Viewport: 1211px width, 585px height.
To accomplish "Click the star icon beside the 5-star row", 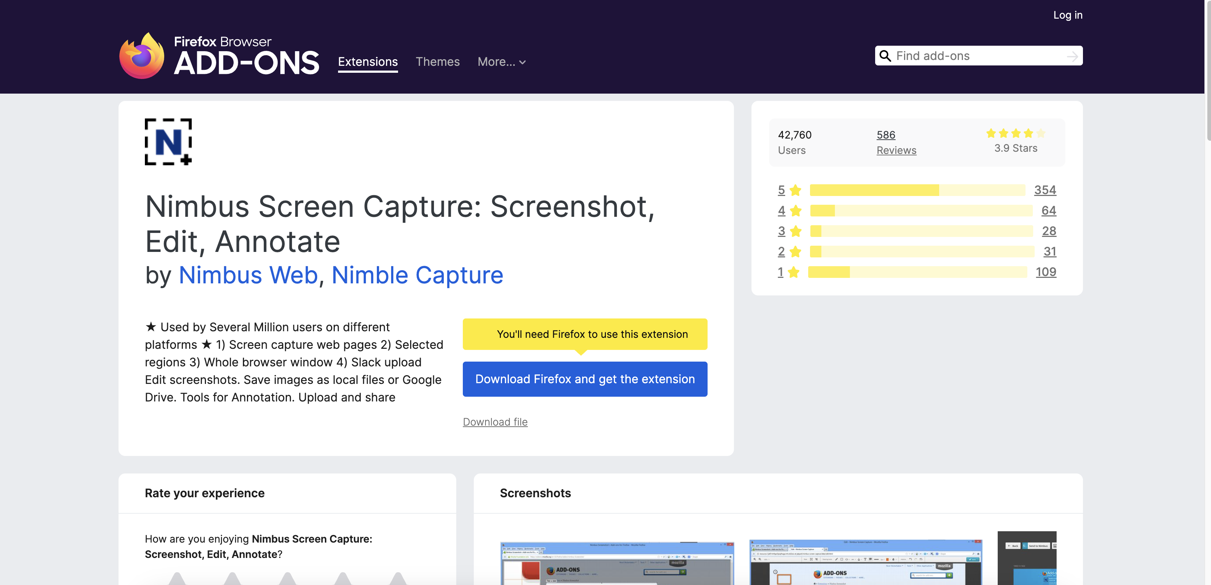I will tap(795, 190).
